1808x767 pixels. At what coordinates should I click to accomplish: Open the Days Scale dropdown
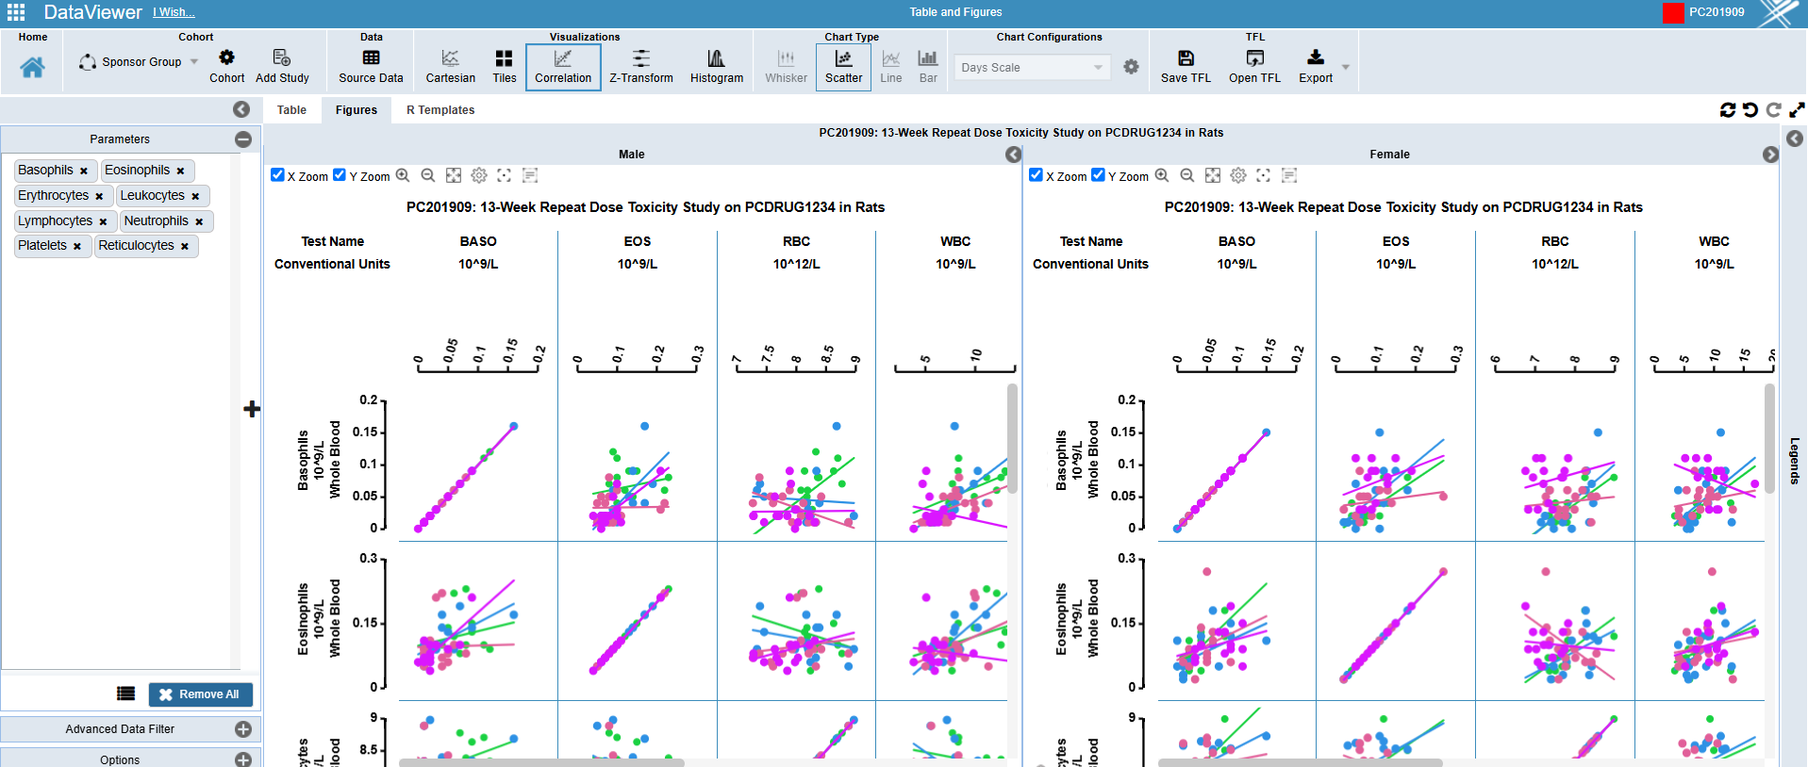click(x=1032, y=68)
